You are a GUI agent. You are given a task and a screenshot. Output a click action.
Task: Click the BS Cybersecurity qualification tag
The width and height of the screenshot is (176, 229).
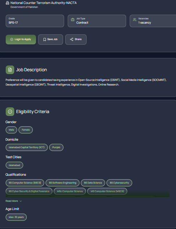[119, 183]
